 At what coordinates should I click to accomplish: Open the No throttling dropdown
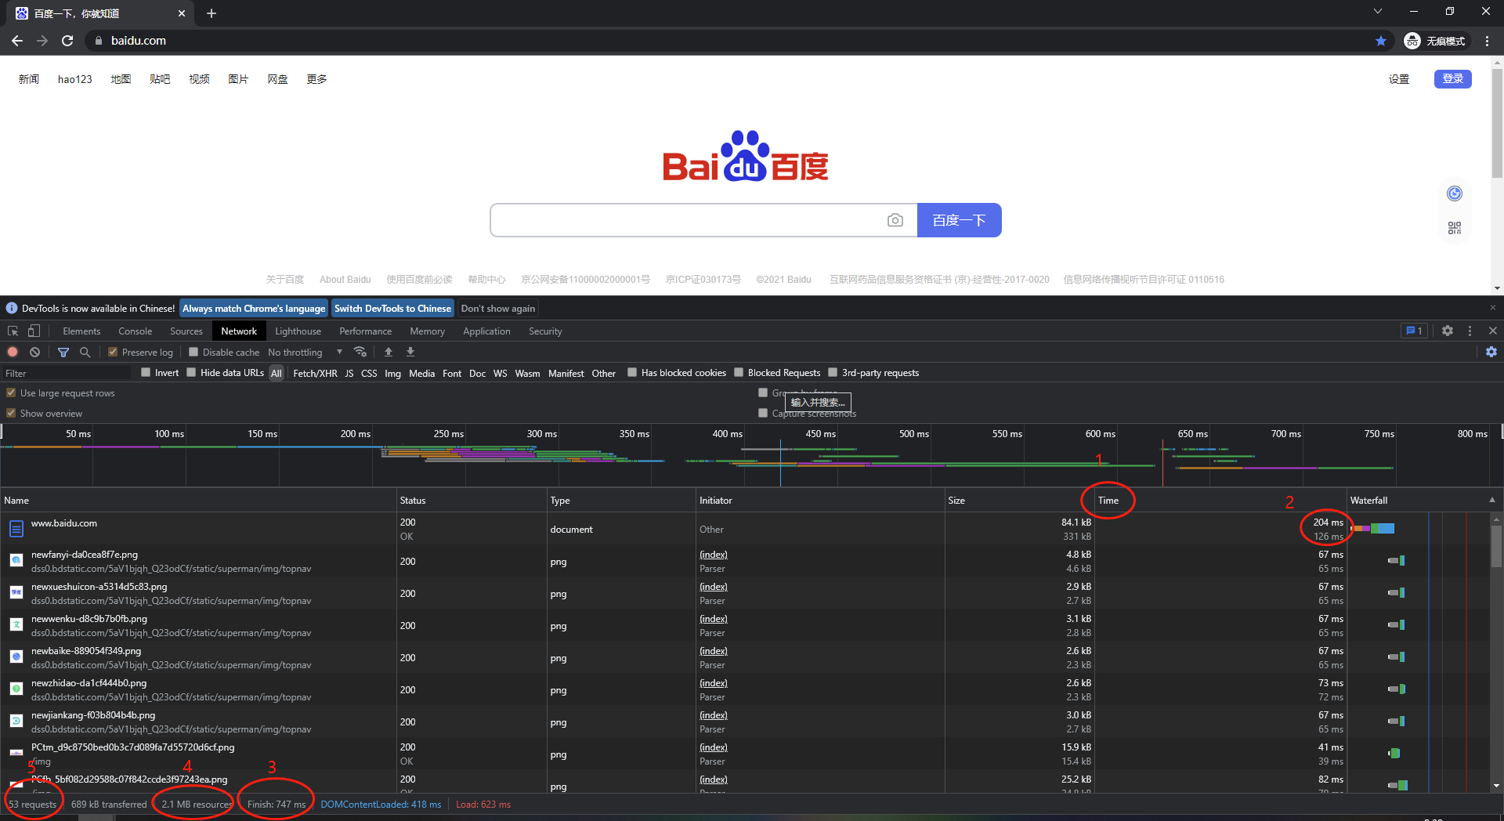pos(305,353)
